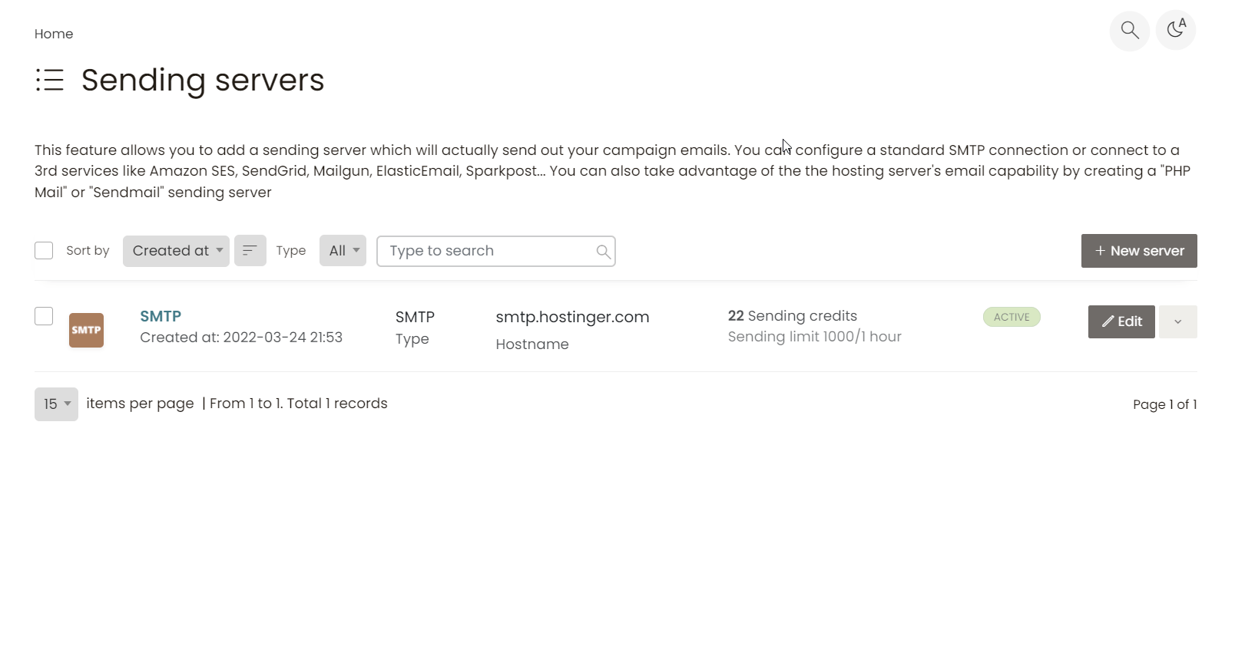1245x669 pixels.
Task: Change sort direction with the sort order icon
Action: (x=250, y=251)
